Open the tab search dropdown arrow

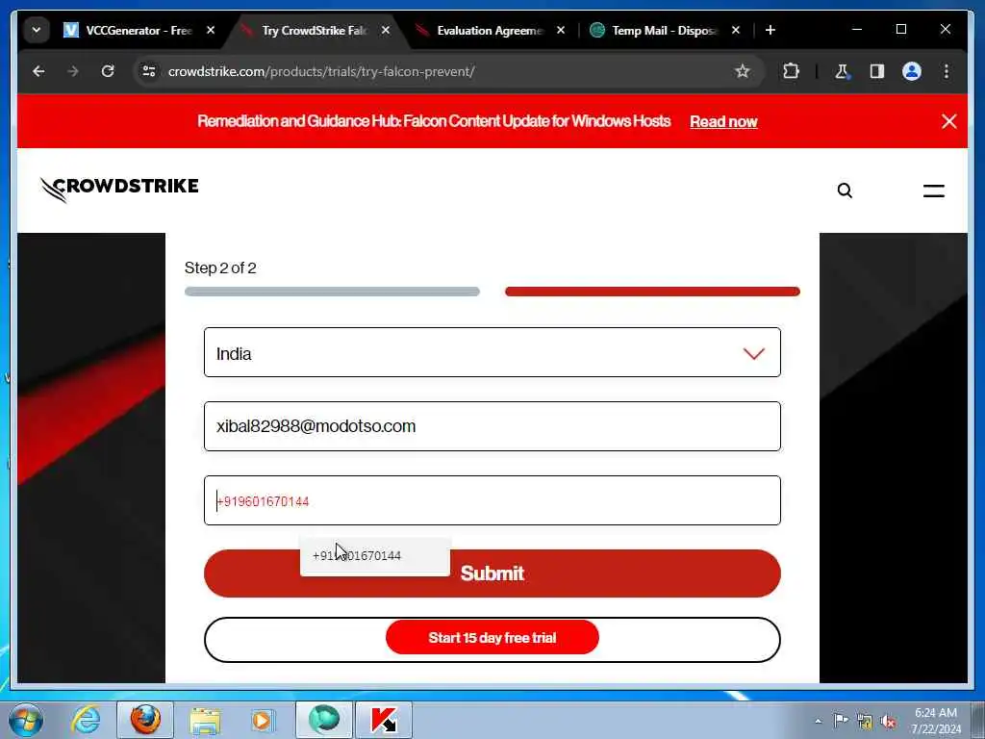point(37,30)
